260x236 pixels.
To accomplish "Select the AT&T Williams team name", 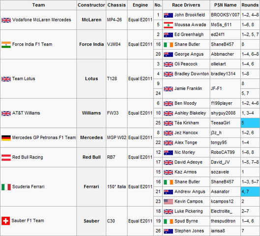I will click(x=26, y=113).
